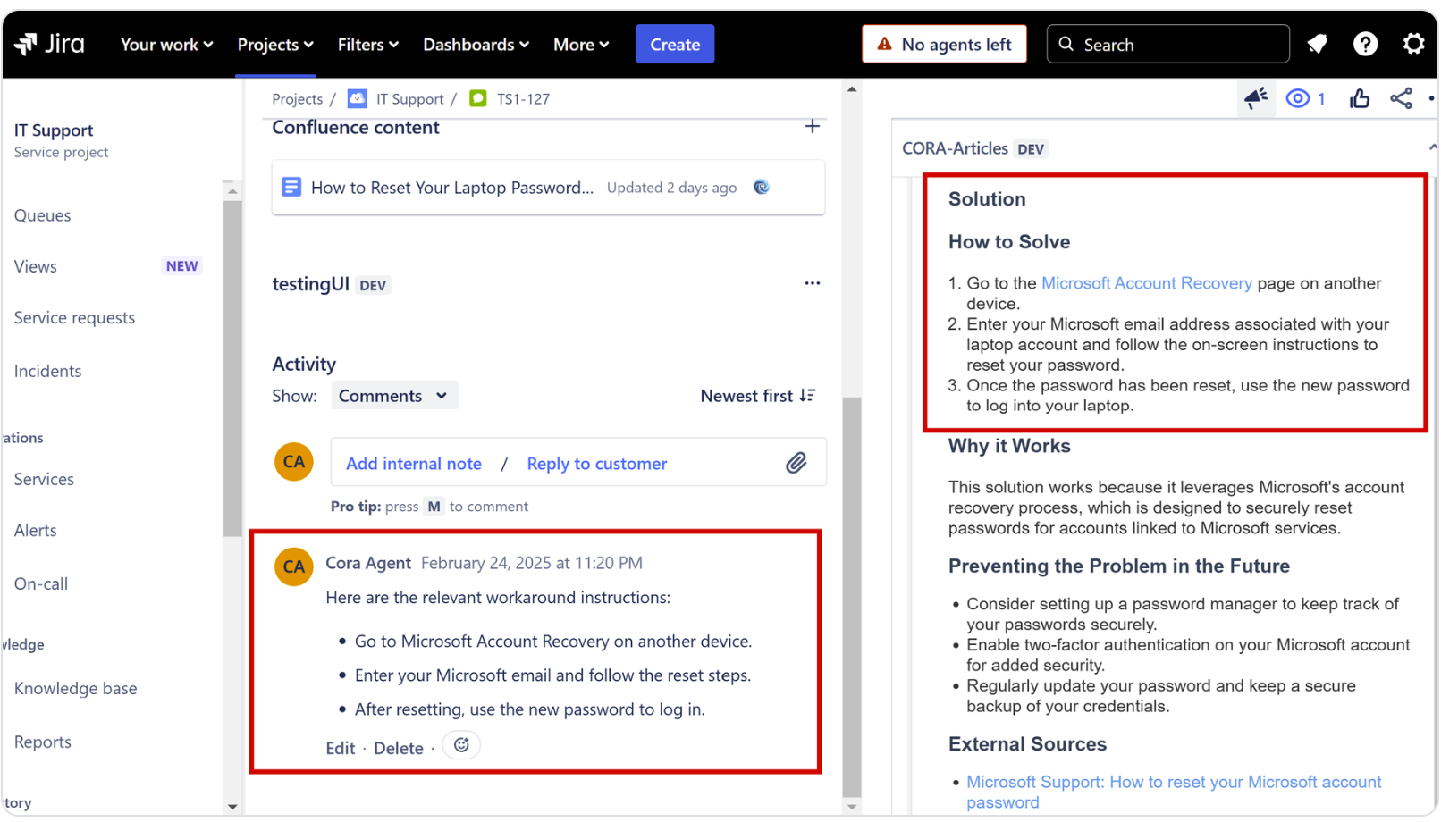Click the Cora Agent author name

click(367, 563)
